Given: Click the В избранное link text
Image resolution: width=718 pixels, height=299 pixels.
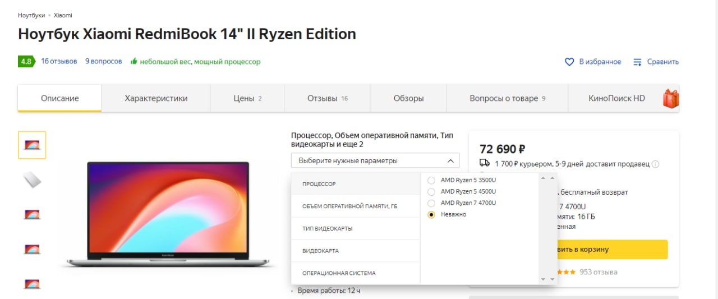Looking at the screenshot, I should click(600, 62).
